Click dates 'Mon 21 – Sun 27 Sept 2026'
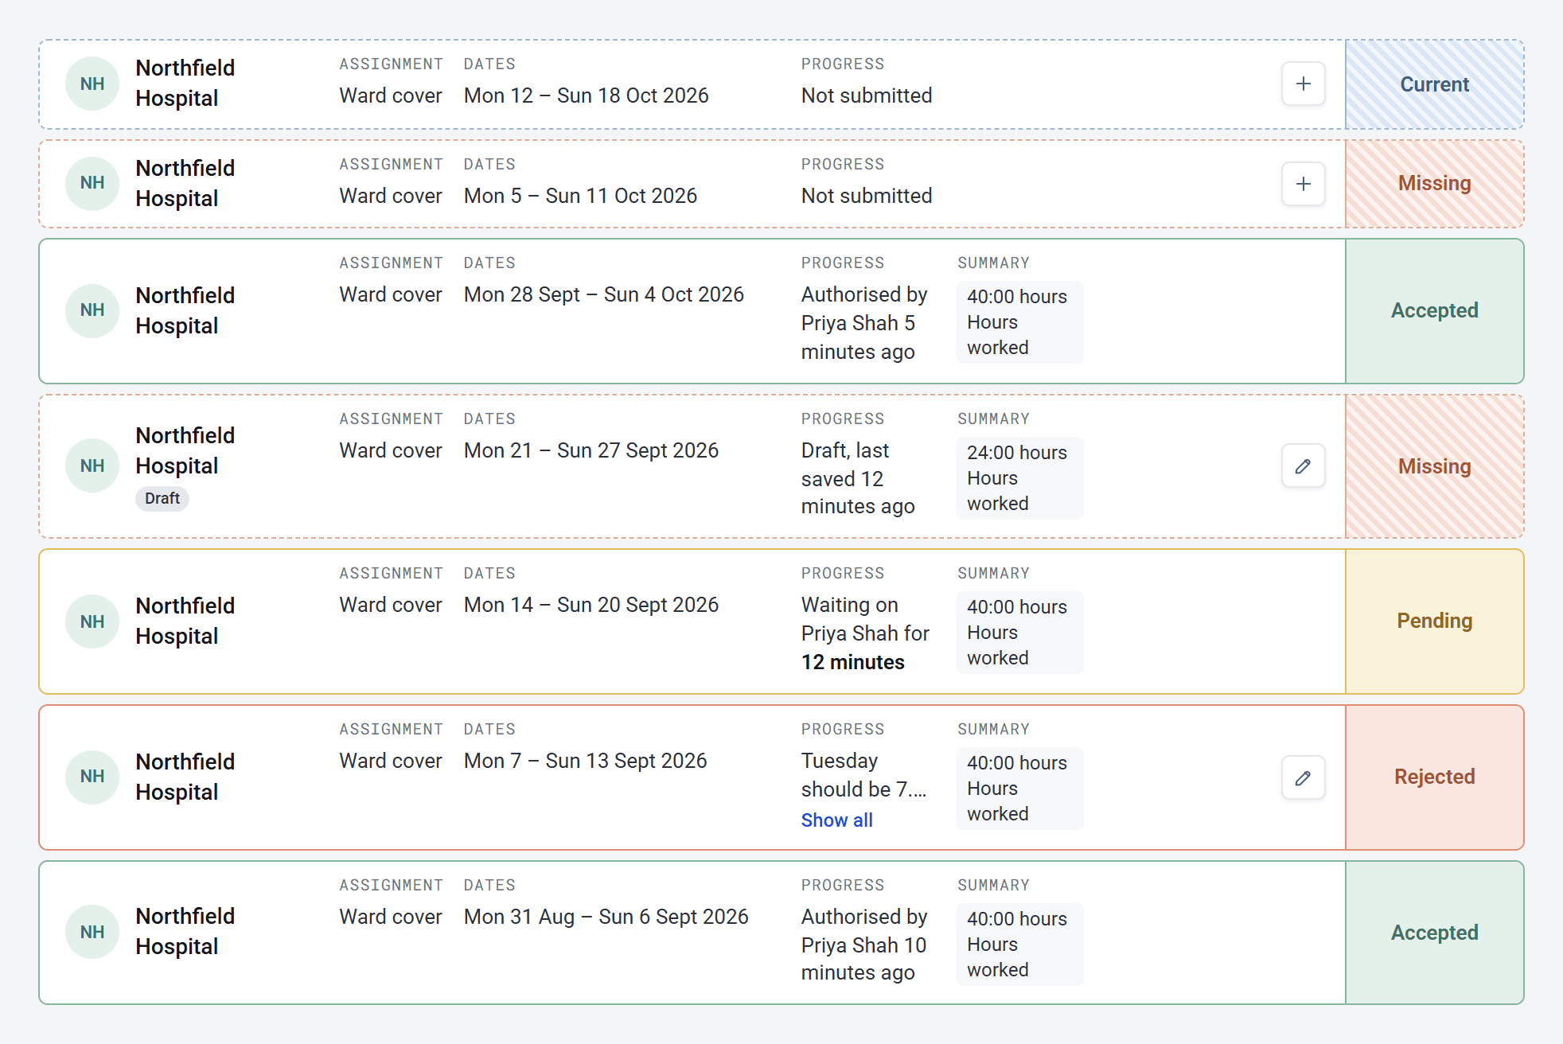This screenshot has width=1563, height=1044. (591, 450)
